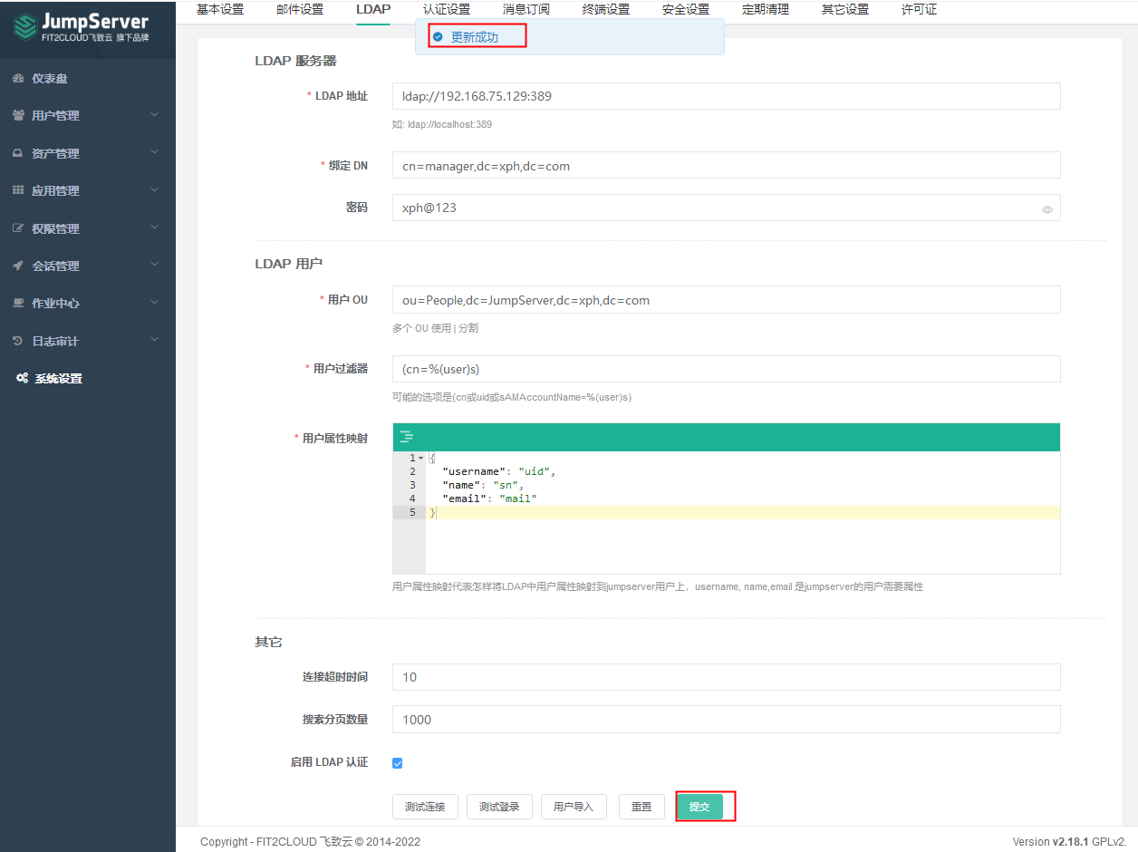This screenshot has height=852, width=1138.
Task: Click the grid icon beside 应用管理
Action: [x=18, y=191]
